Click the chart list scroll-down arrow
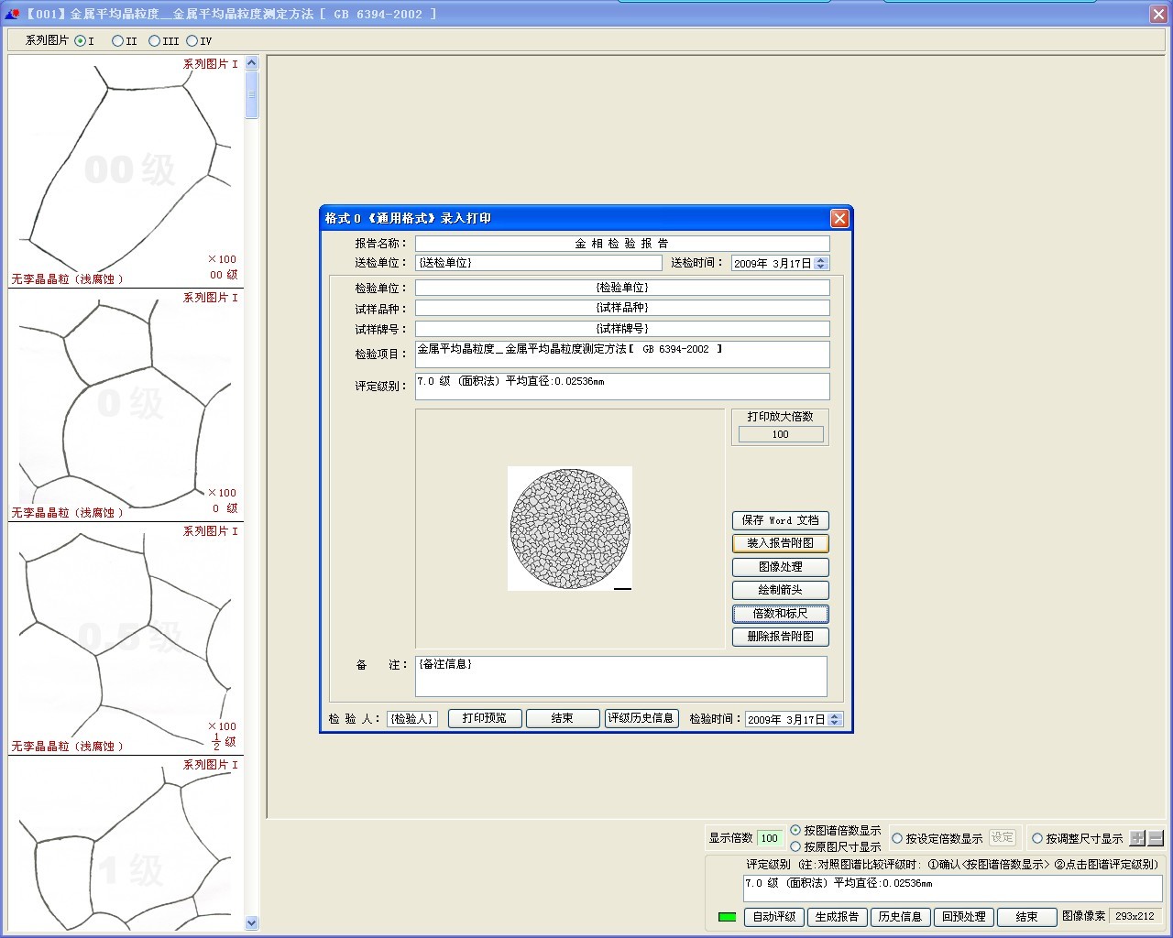 tap(252, 923)
